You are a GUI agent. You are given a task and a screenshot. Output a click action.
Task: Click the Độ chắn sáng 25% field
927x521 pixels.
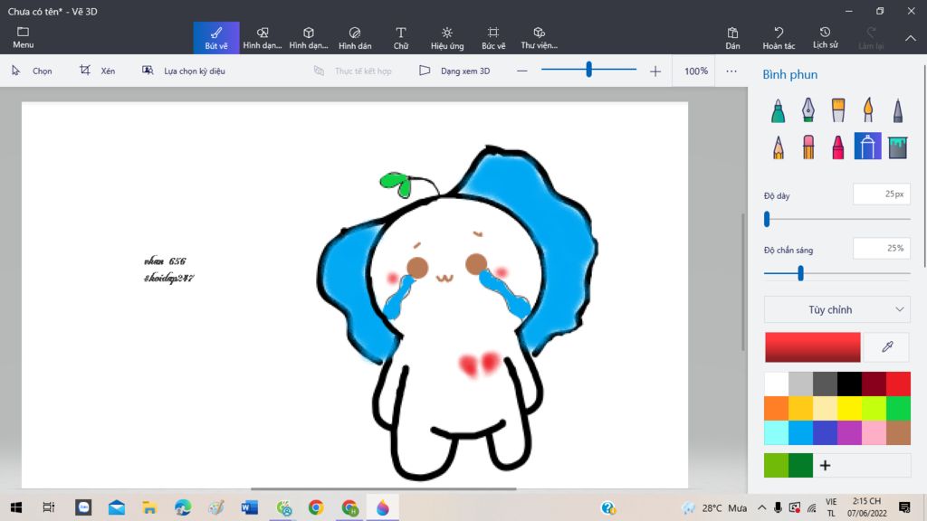(882, 248)
